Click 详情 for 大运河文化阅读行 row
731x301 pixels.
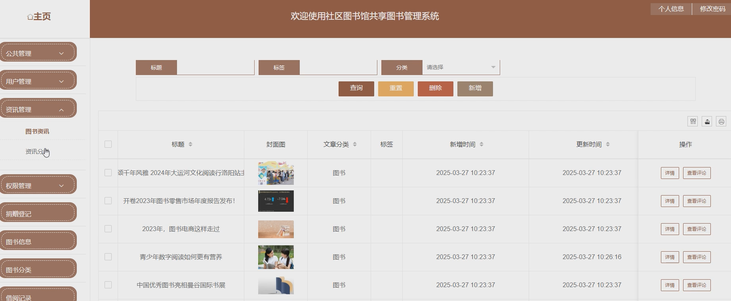tap(670, 173)
